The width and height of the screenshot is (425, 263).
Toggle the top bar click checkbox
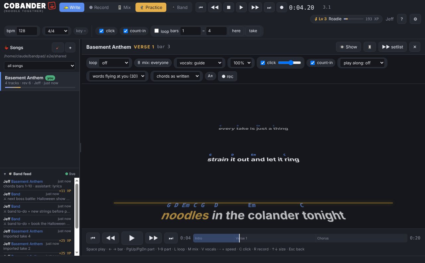click(x=102, y=31)
